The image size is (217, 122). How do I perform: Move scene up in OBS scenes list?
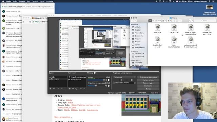coord(58,88)
